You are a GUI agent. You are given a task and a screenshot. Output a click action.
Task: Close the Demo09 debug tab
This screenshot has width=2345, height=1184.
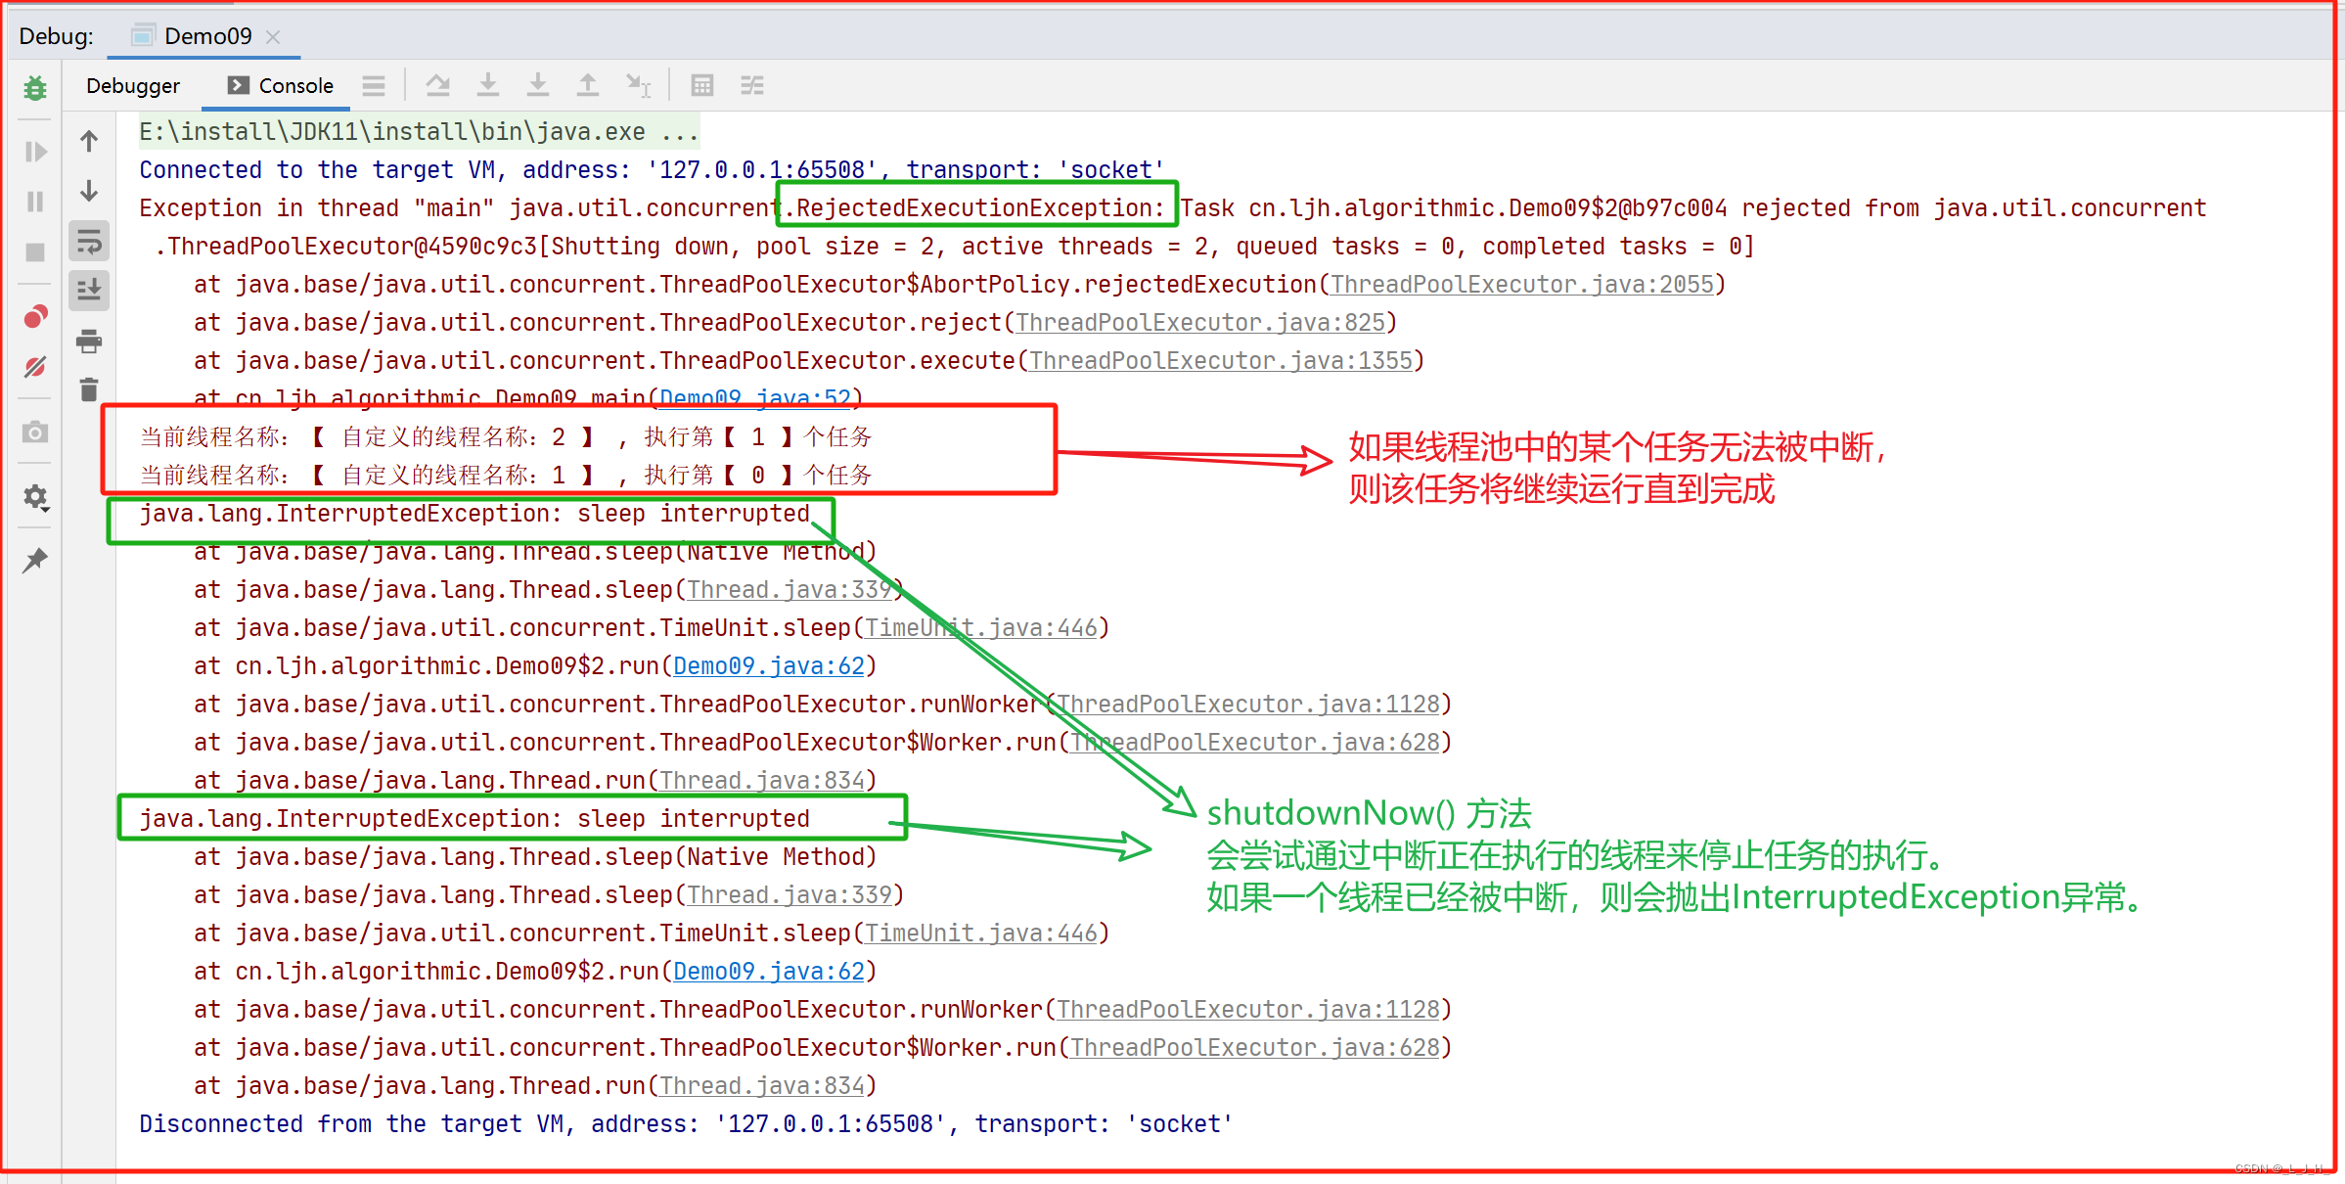274,37
